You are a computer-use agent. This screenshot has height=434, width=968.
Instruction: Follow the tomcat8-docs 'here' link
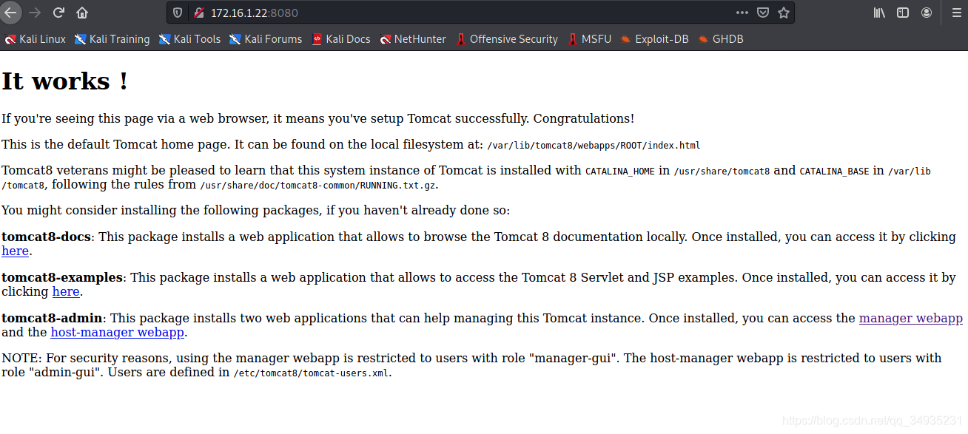click(15, 251)
